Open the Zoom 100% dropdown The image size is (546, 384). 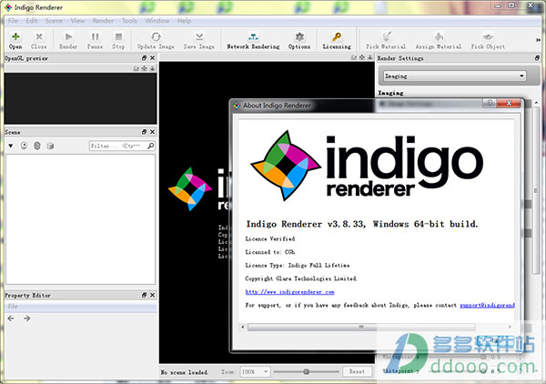click(x=255, y=372)
